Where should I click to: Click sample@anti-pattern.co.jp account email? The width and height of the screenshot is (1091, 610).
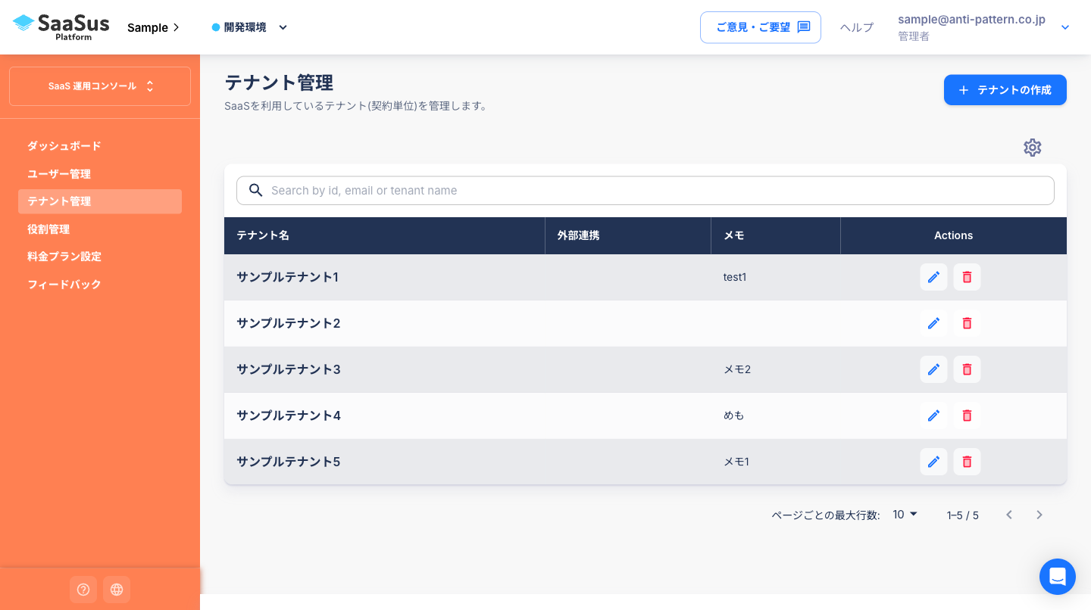click(971, 20)
